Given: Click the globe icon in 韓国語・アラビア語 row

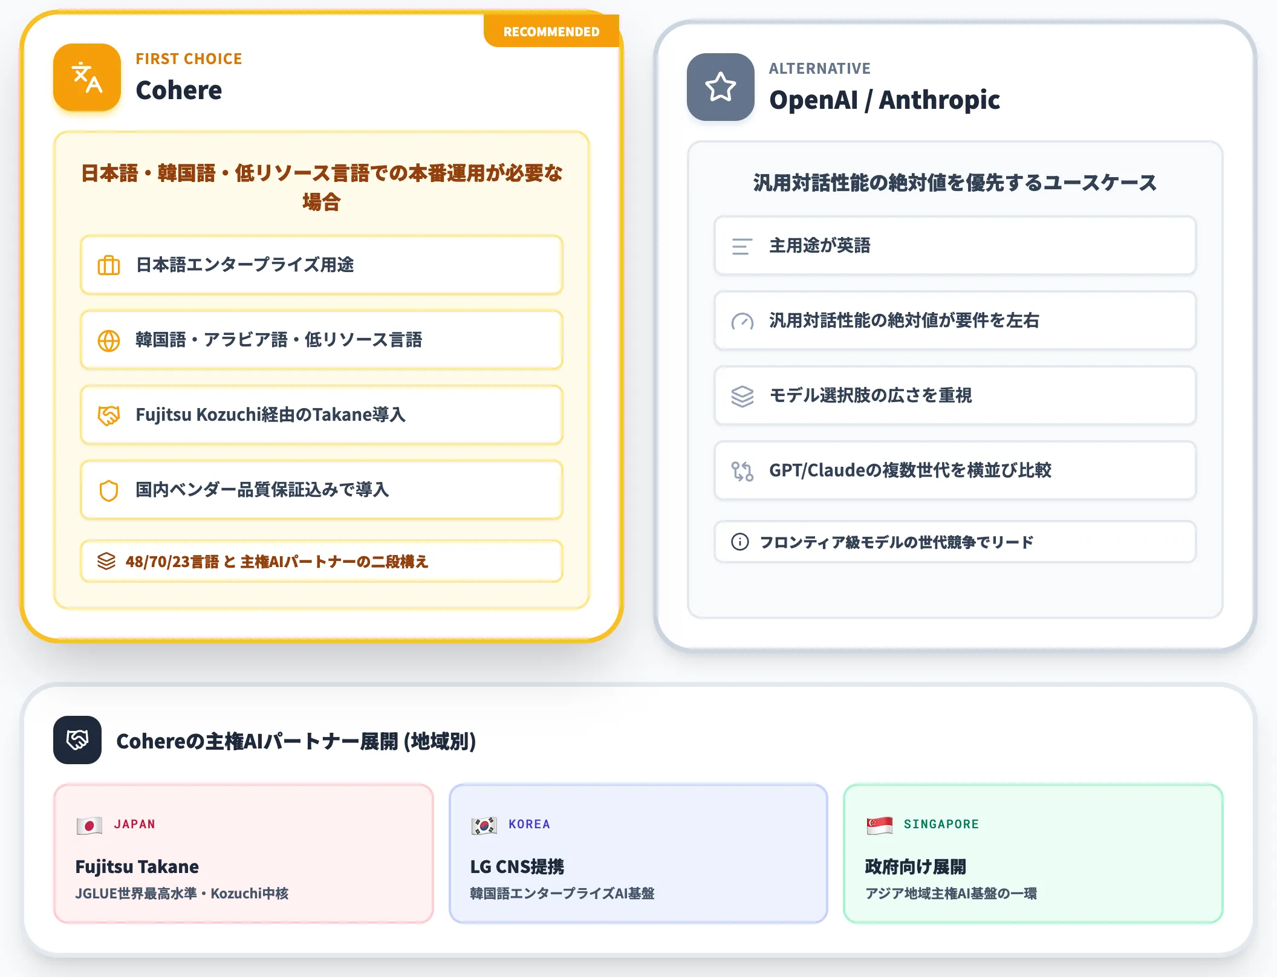Looking at the screenshot, I should pyautogui.click(x=109, y=340).
